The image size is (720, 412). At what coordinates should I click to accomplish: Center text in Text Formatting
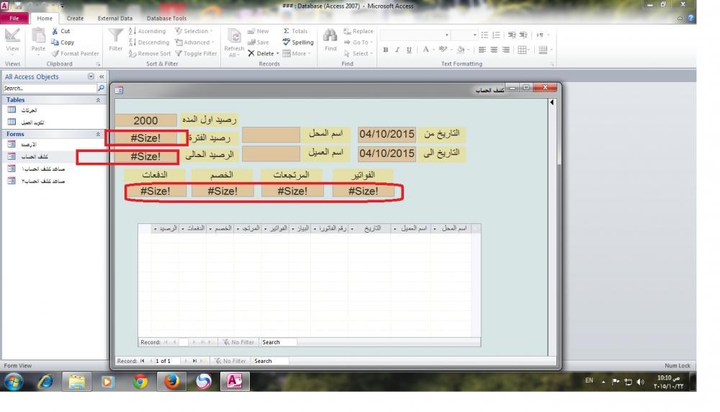tap(494, 50)
